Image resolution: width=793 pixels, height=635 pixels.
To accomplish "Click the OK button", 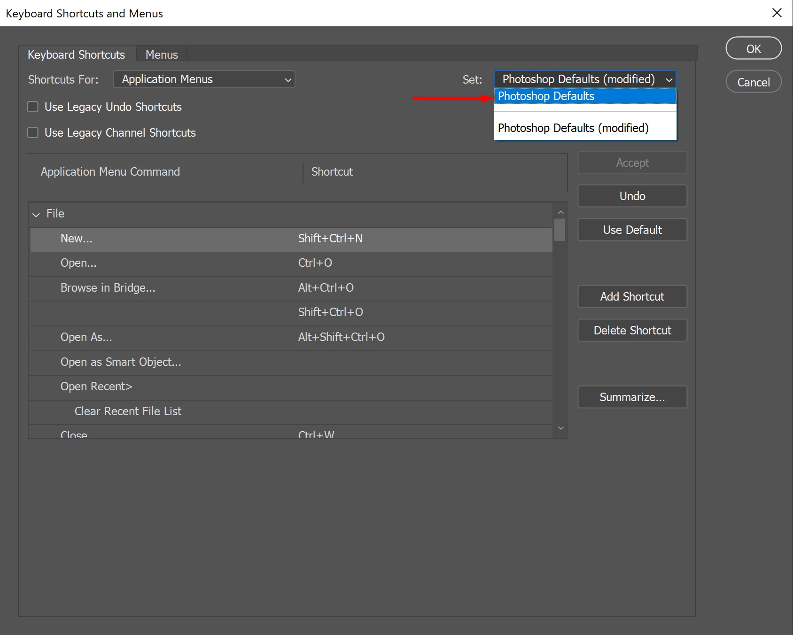I will pos(754,48).
